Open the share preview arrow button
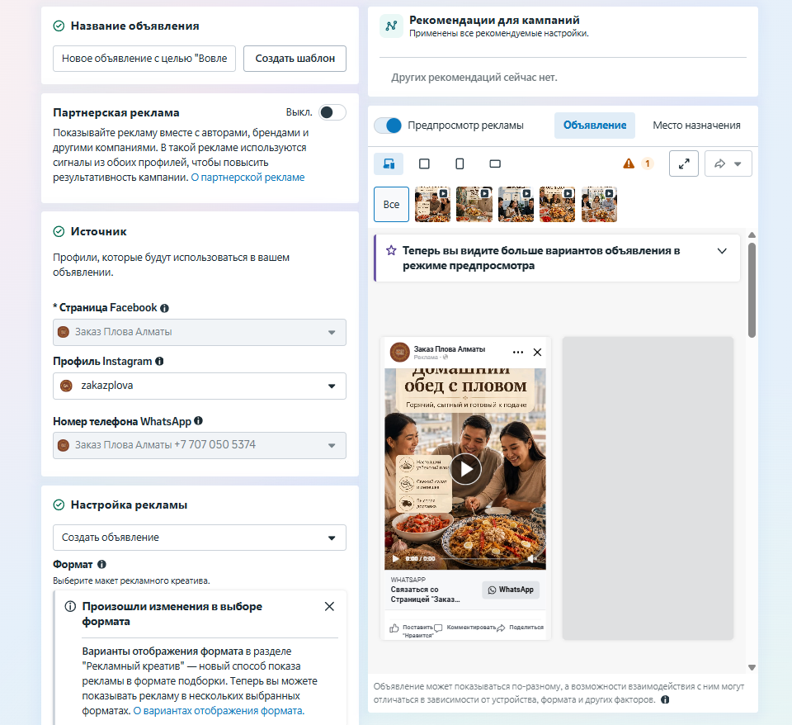The width and height of the screenshot is (792, 725). click(728, 163)
